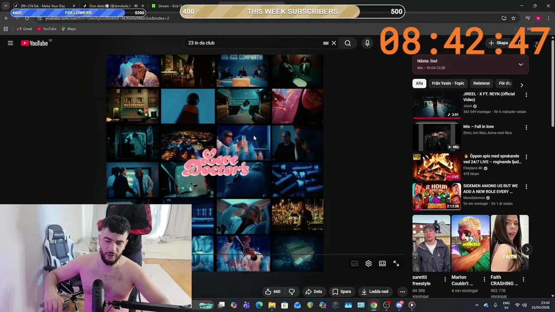Open Microsoft Teams taskbar icon
This screenshot has width=555, height=312.
246,305
